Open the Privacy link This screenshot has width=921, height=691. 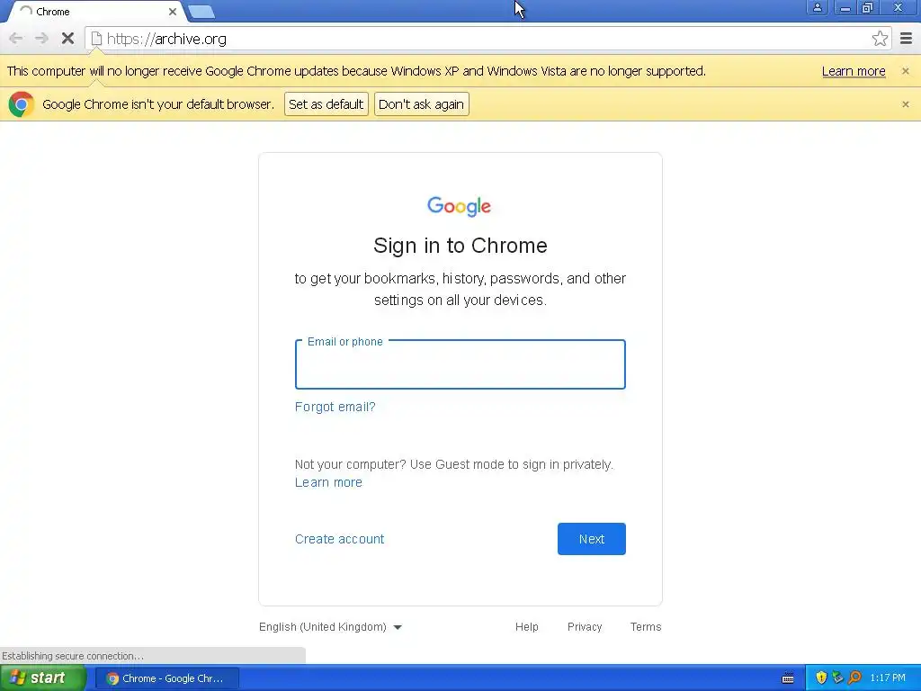[x=585, y=627]
